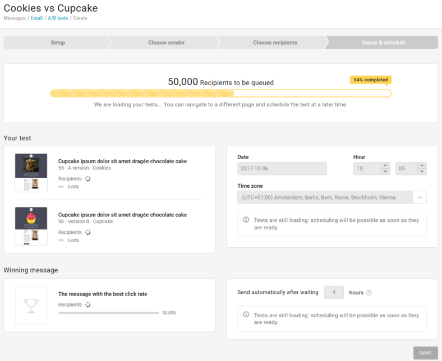Click the recipients queue progress bar
This screenshot has width=442, height=361.
(220, 93)
